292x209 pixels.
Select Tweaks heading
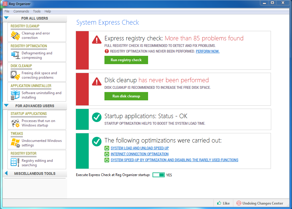click(17, 134)
